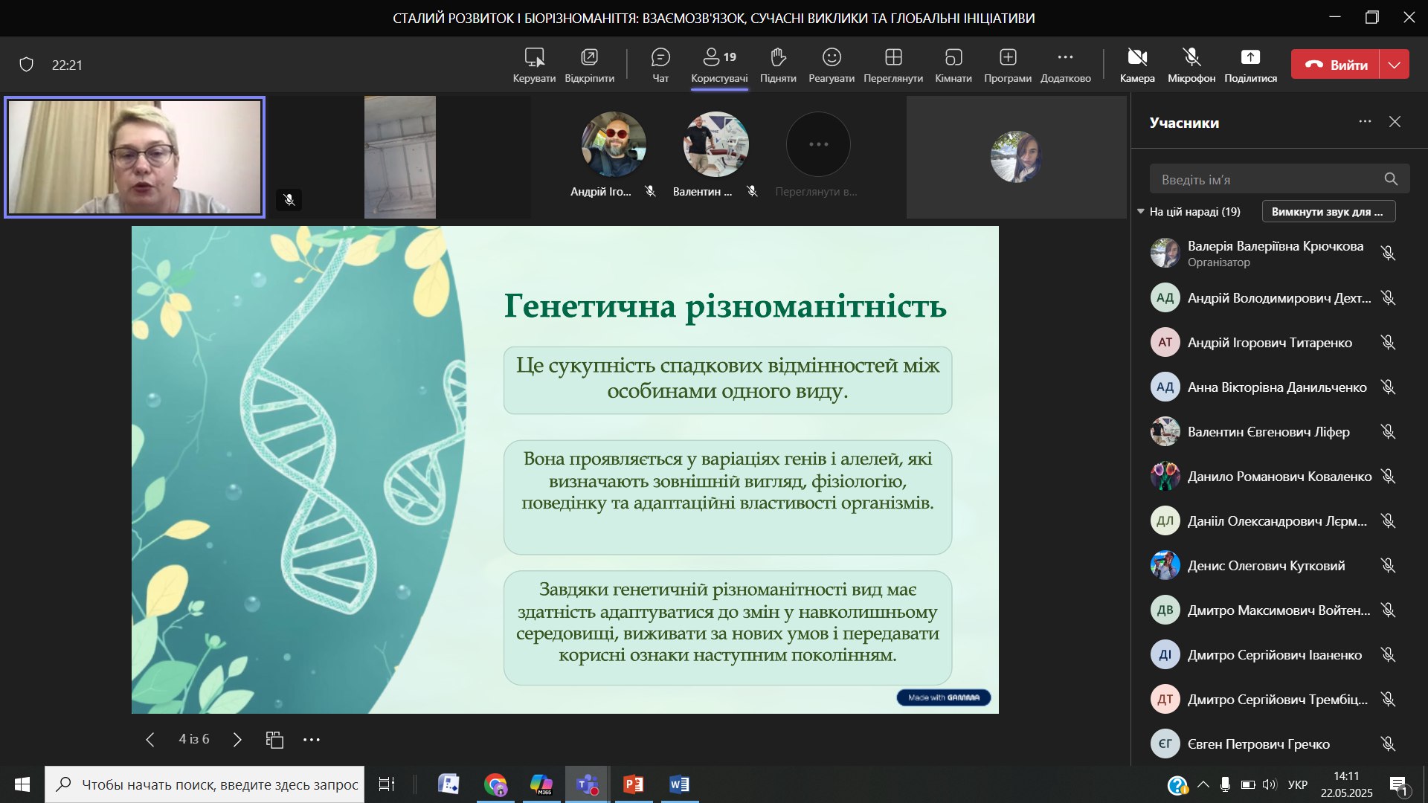Open the React emoji menu
Viewport: 1428px width, 803px height.
831,65
